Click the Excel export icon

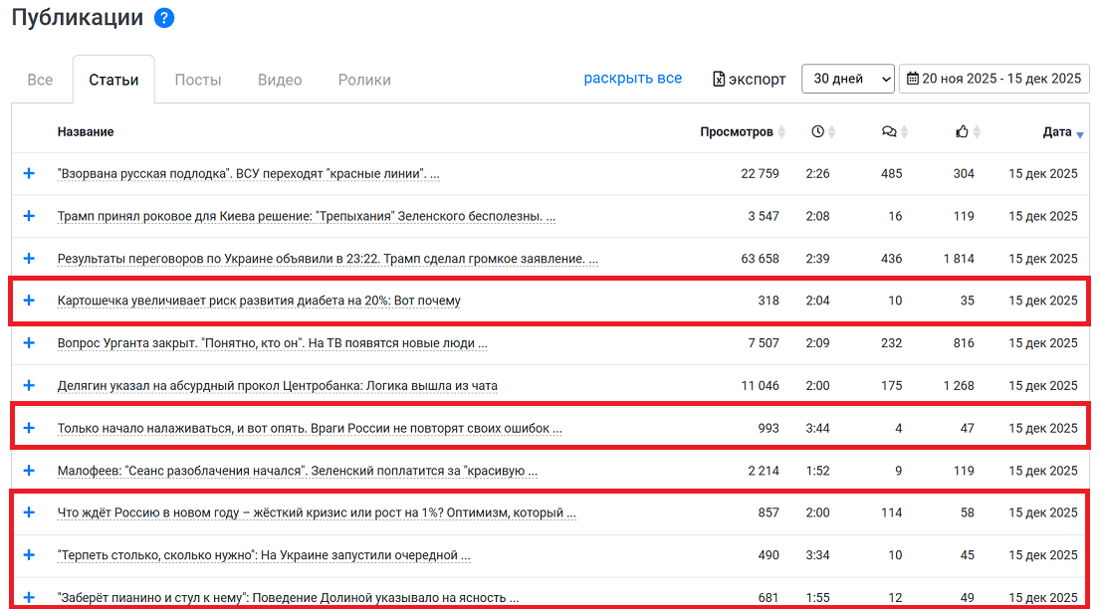720,80
